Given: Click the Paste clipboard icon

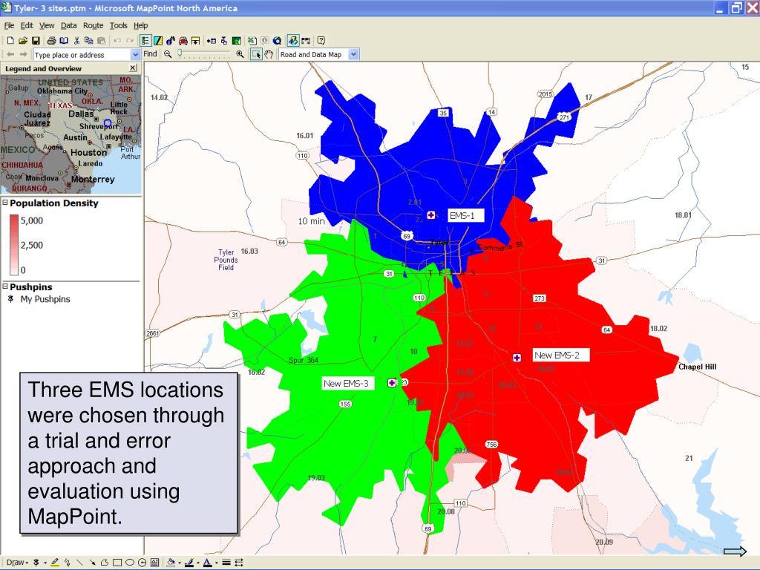Looking at the screenshot, I should click(x=101, y=41).
